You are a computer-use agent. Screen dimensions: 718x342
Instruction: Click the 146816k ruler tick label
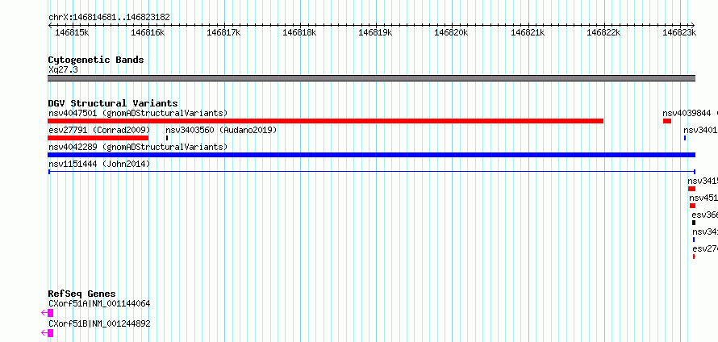148,32
